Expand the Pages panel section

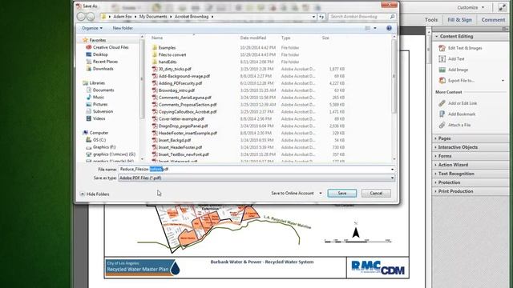pos(471,138)
